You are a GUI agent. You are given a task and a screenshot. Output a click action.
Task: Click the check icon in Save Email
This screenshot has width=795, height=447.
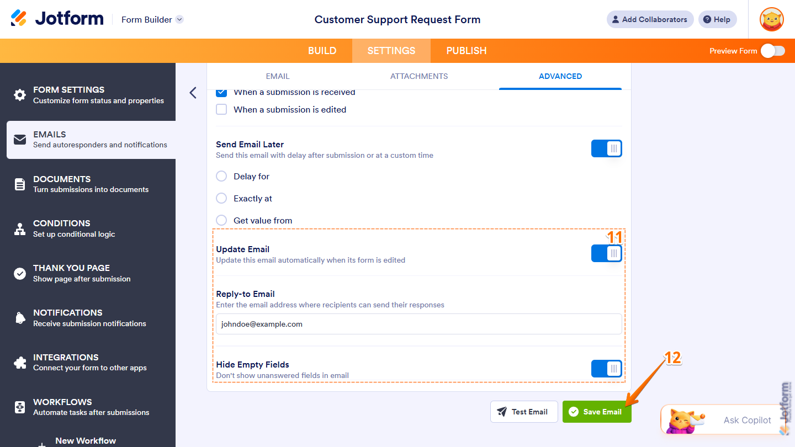(x=574, y=412)
